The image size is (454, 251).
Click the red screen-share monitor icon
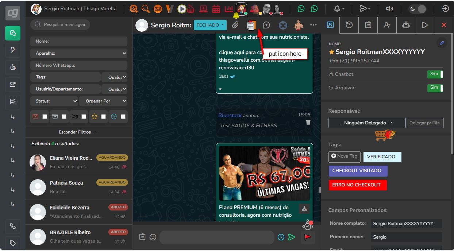point(204,9)
